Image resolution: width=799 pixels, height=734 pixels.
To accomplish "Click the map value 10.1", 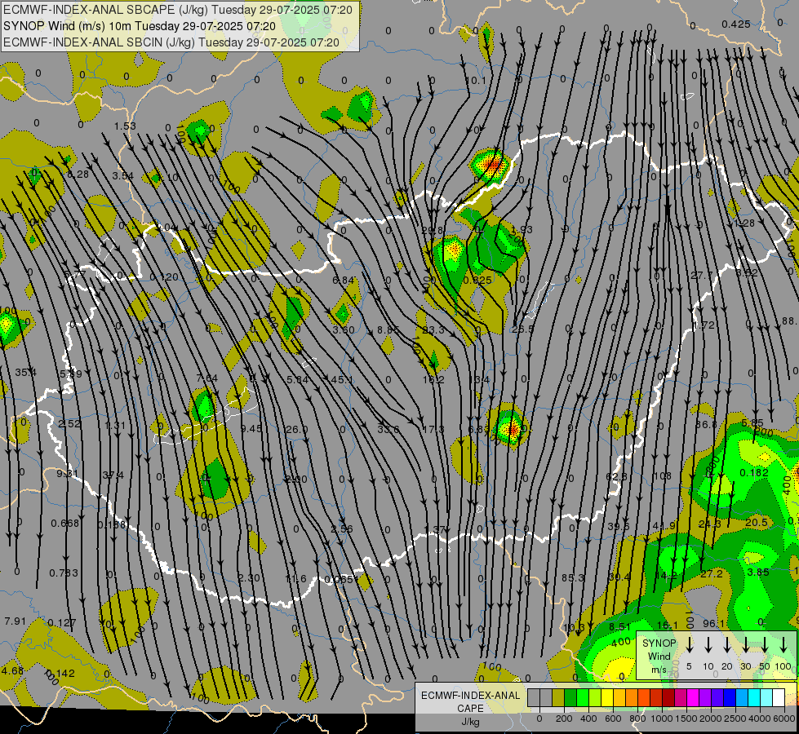I will [476, 81].
